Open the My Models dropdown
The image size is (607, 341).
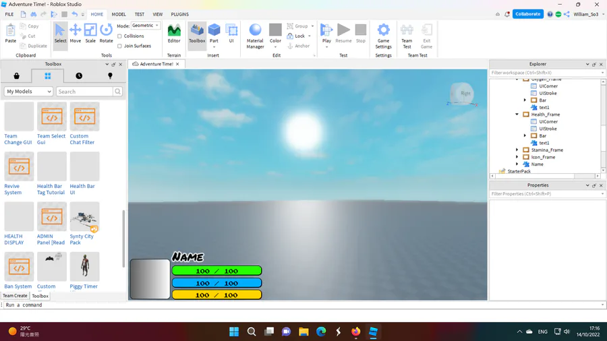pos(28,92)
